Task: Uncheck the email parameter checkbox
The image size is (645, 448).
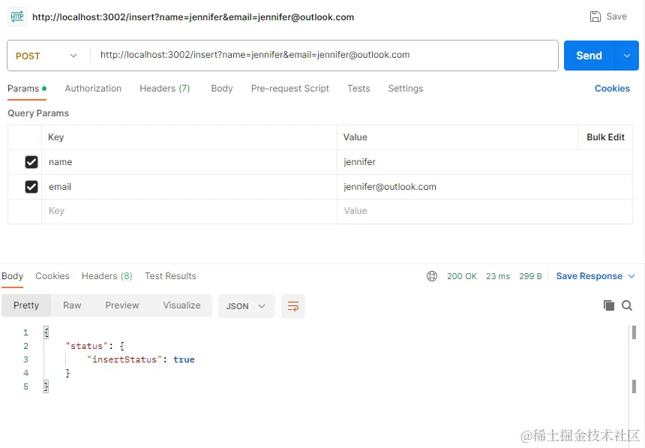Action: pyautogui.click(x=31, y=187)
